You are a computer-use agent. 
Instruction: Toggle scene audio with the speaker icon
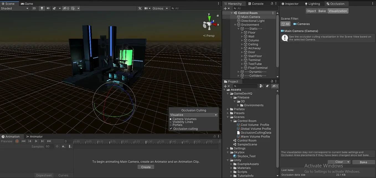tap(48, 8)
